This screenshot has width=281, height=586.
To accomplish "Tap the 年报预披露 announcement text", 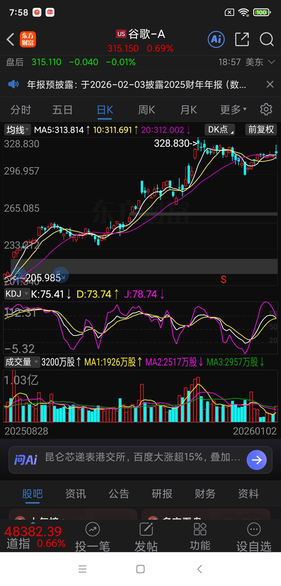I will 137,84.
